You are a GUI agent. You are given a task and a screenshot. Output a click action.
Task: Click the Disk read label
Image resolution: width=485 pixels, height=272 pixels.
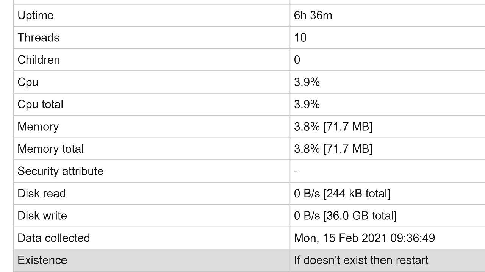(42, 194)
